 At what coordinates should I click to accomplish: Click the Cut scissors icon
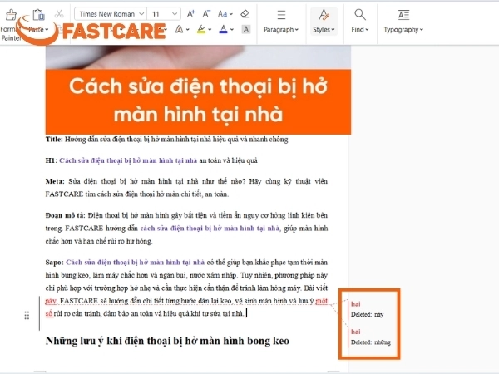coord(59,14)
